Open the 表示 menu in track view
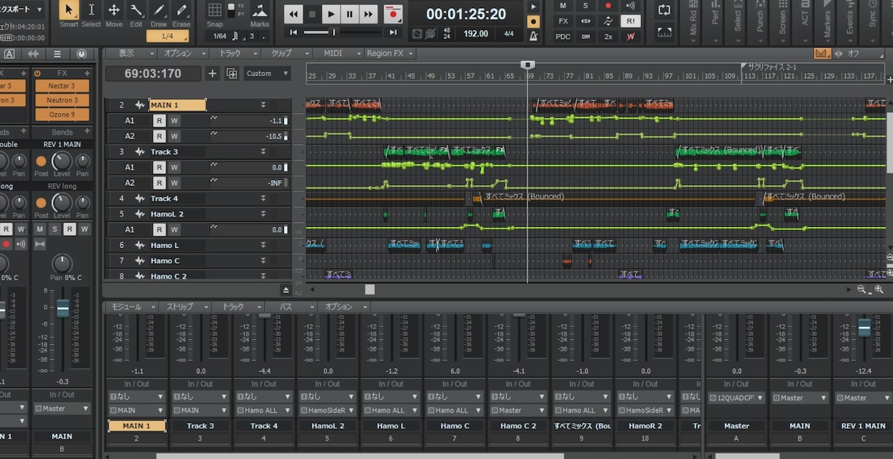This screenshot has width=893, height=459. [130, 53]
